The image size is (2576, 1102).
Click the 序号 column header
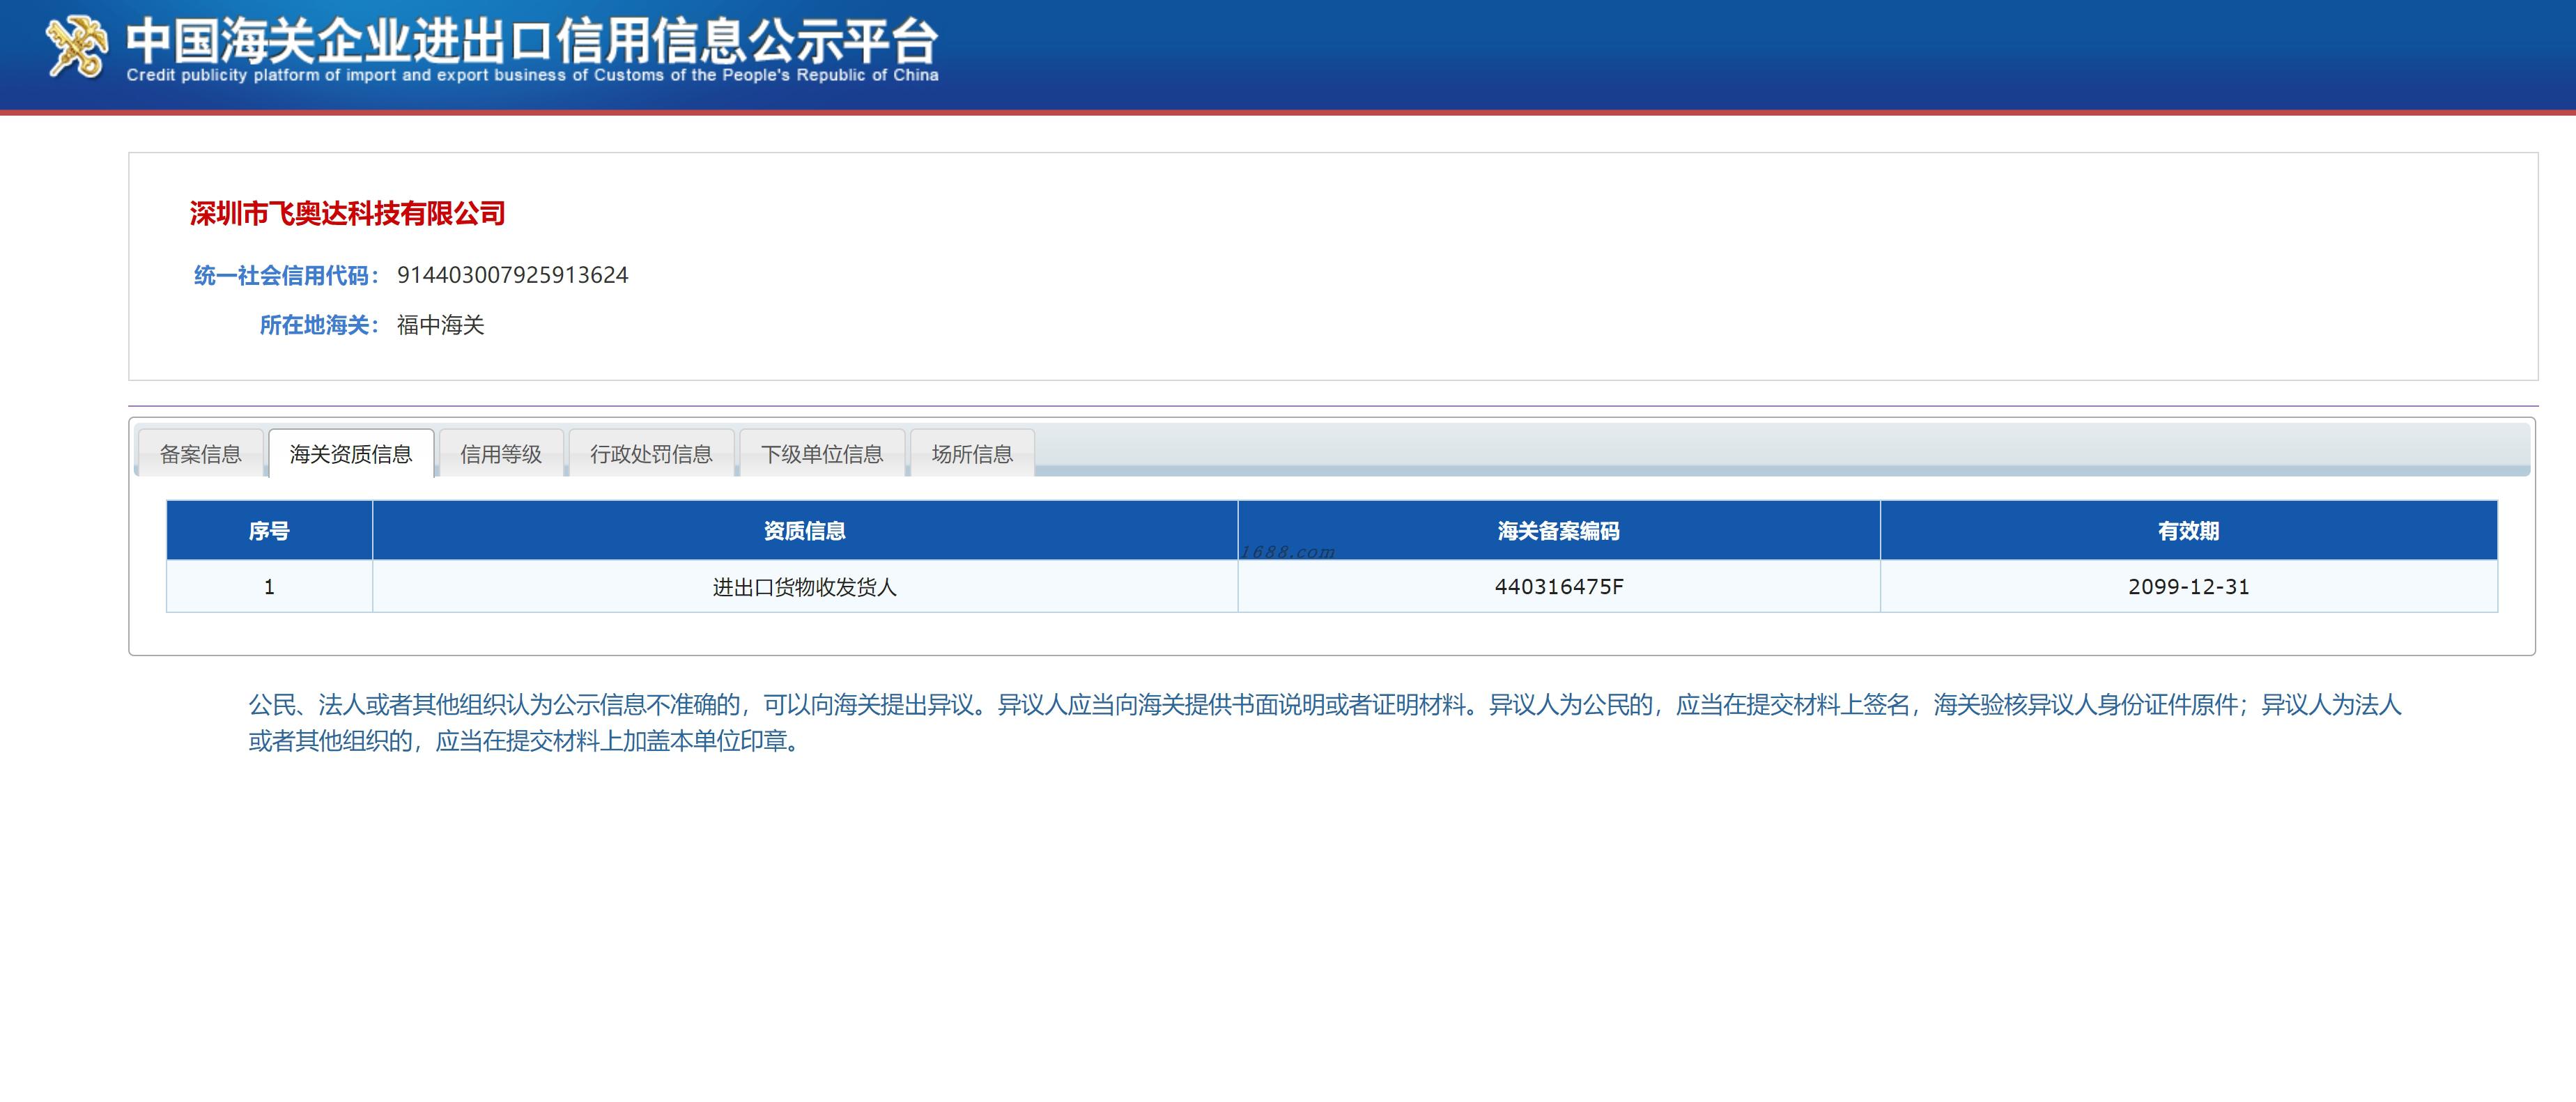(x=269, y=530)
